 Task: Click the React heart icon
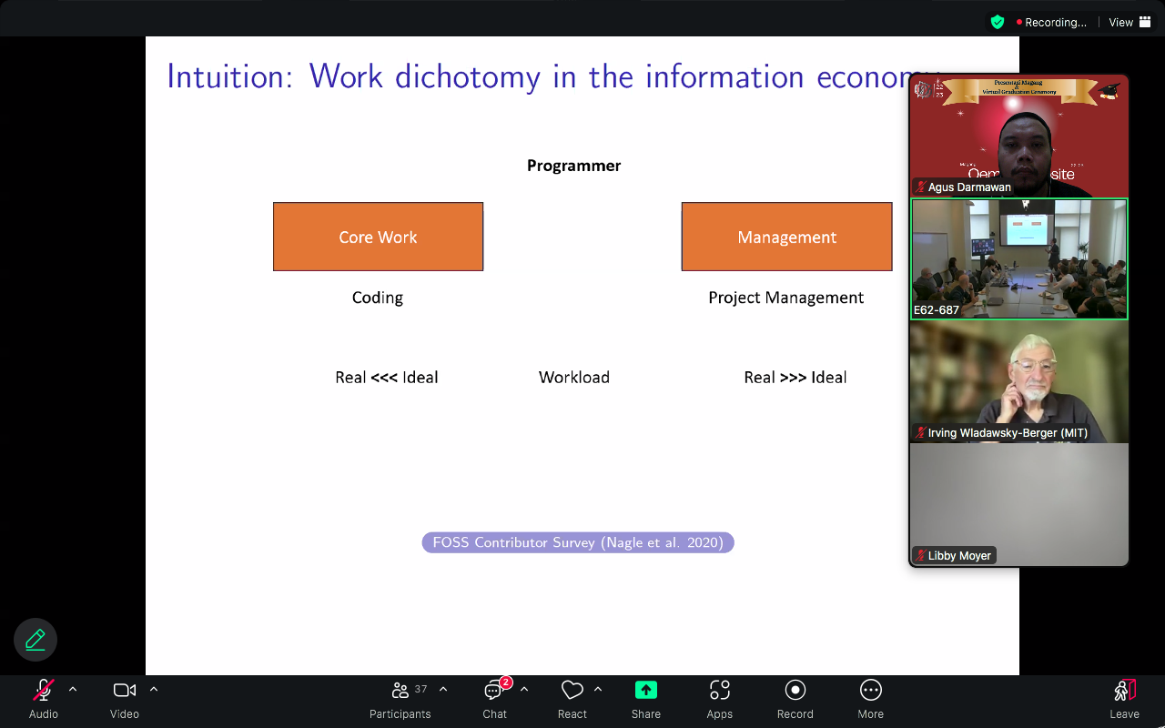(x=572, y=691)
